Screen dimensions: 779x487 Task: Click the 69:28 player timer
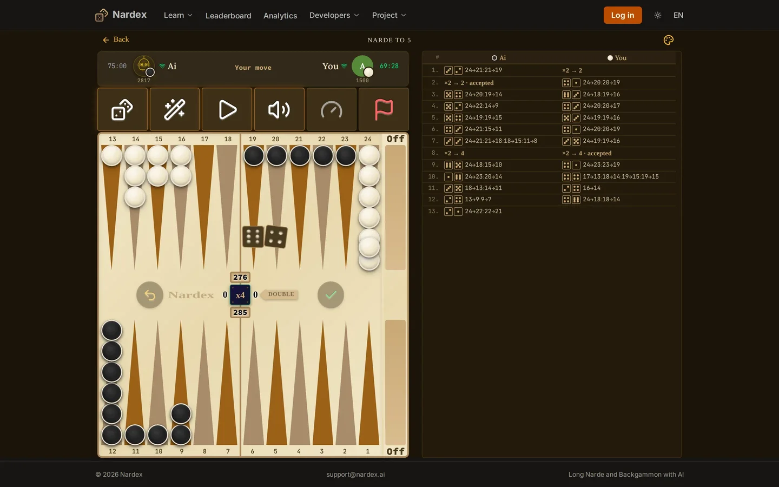point(389,66)
